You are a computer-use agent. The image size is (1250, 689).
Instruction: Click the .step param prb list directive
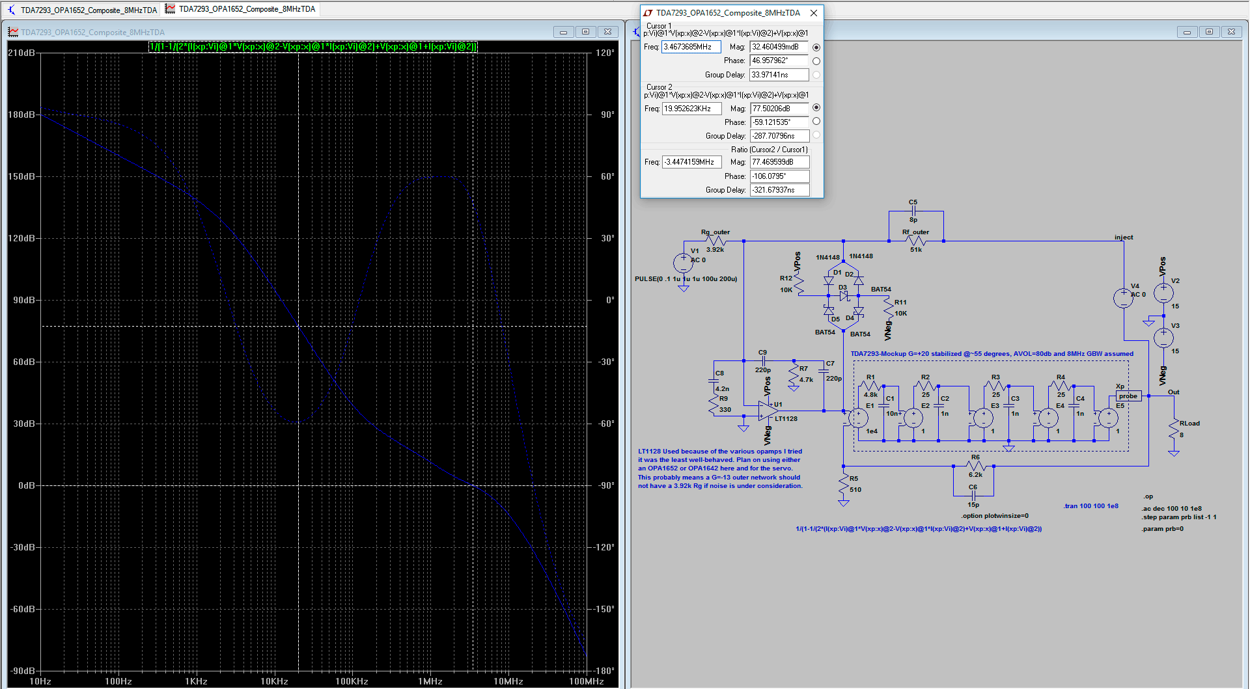1179,517
